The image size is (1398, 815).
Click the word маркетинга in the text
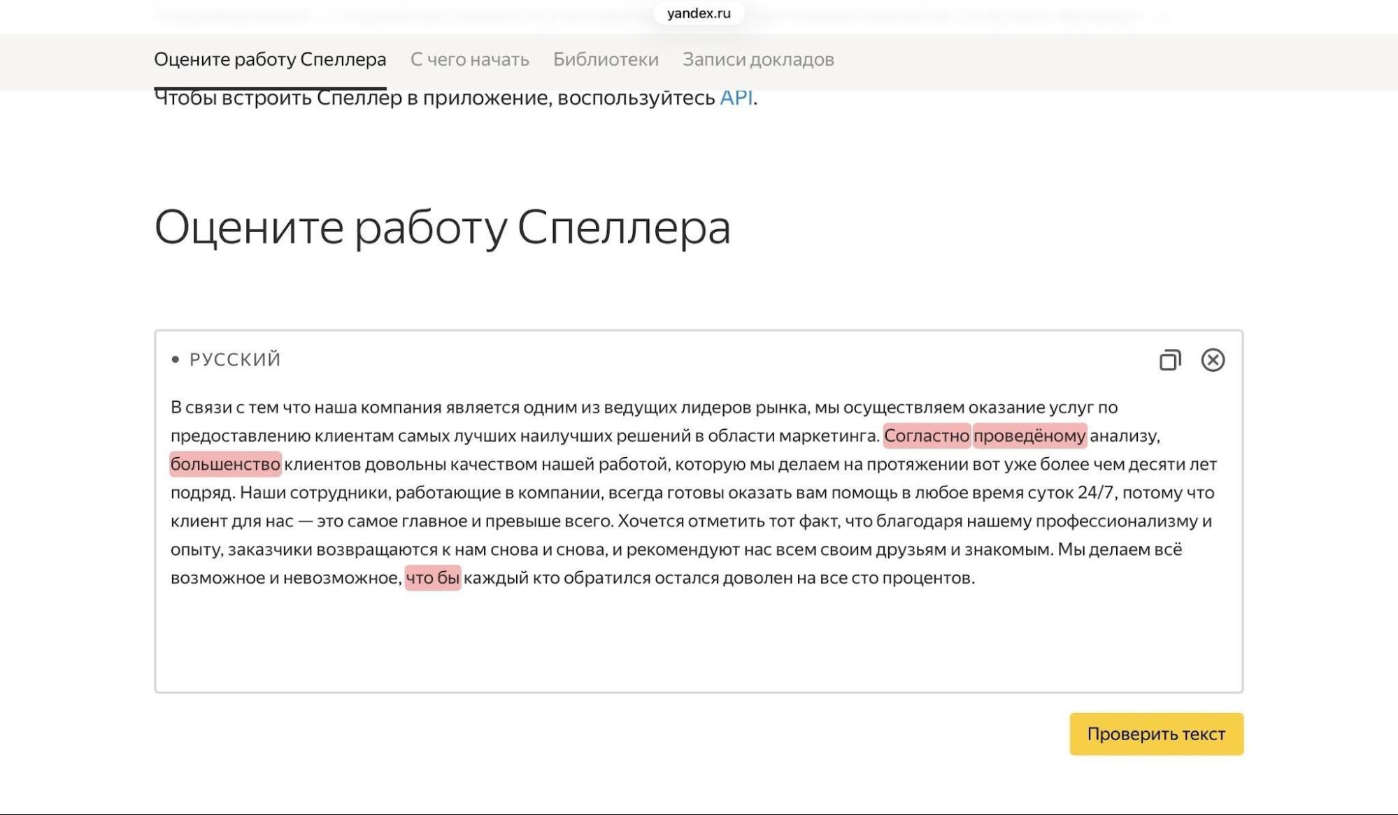pyautogui.click(x=829, y=435)
